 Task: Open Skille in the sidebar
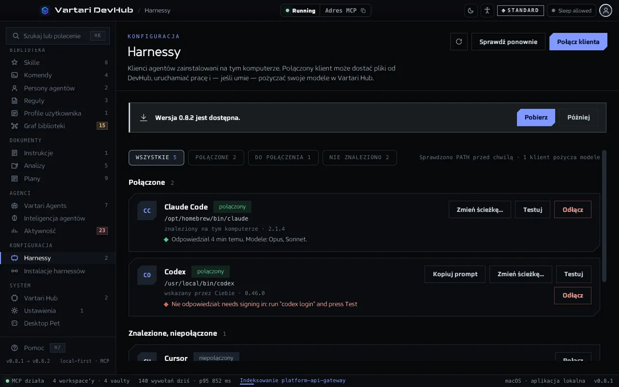pos(58,62)
